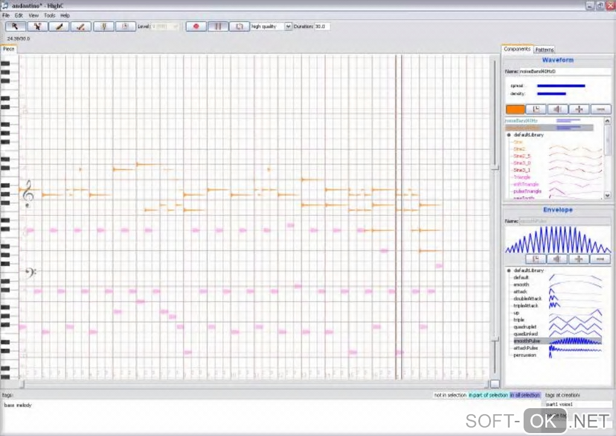The width and height of the screenshot is (616, 436).
Task: Switch to the Components tab
Action: click(517, 49)
